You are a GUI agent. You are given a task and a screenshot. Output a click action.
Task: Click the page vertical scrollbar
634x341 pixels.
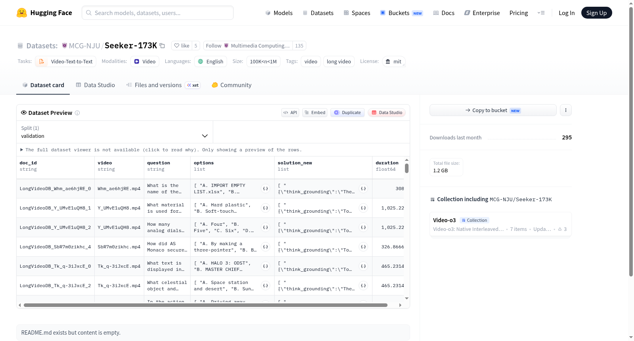point(631,141)
